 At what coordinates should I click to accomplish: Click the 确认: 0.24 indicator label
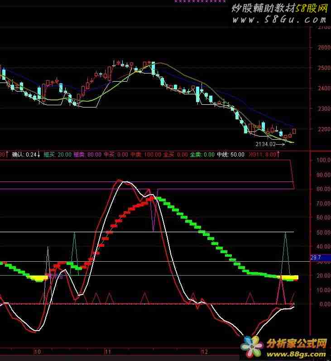26,155
